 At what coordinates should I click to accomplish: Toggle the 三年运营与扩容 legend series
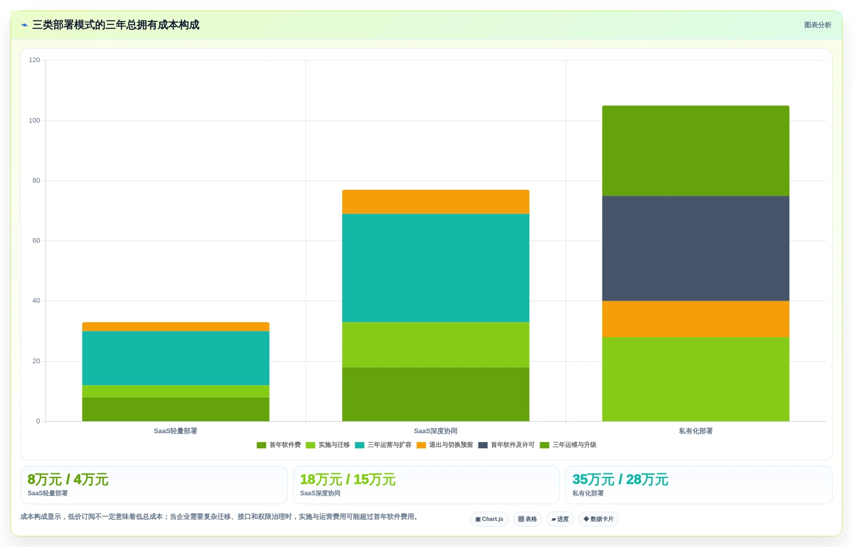click(x=383, y=445)
